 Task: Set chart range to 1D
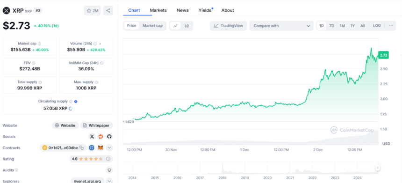322,26
